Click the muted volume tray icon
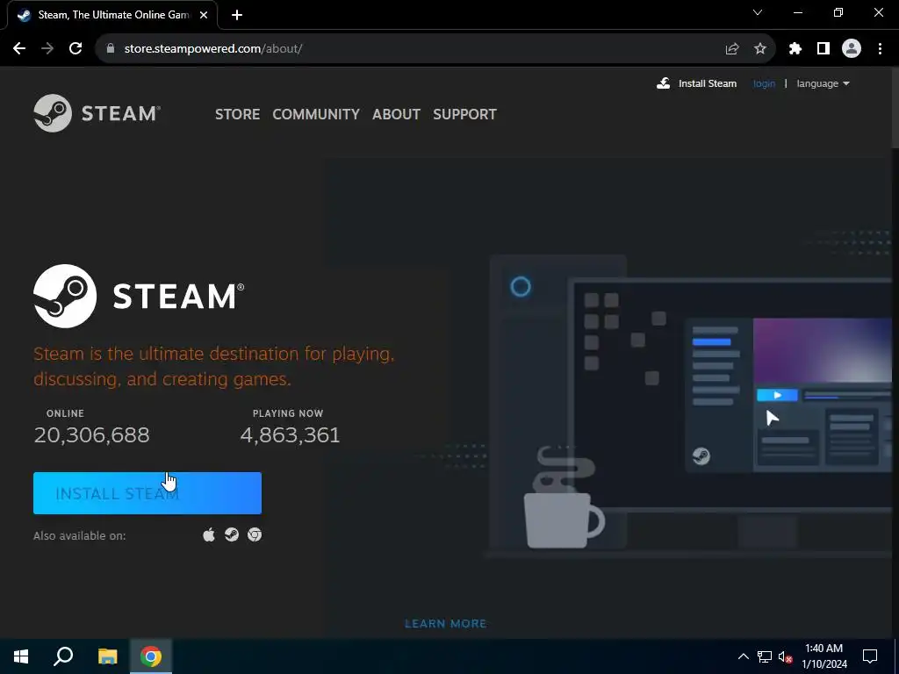899x674 pixels. [x=785, y=656]
